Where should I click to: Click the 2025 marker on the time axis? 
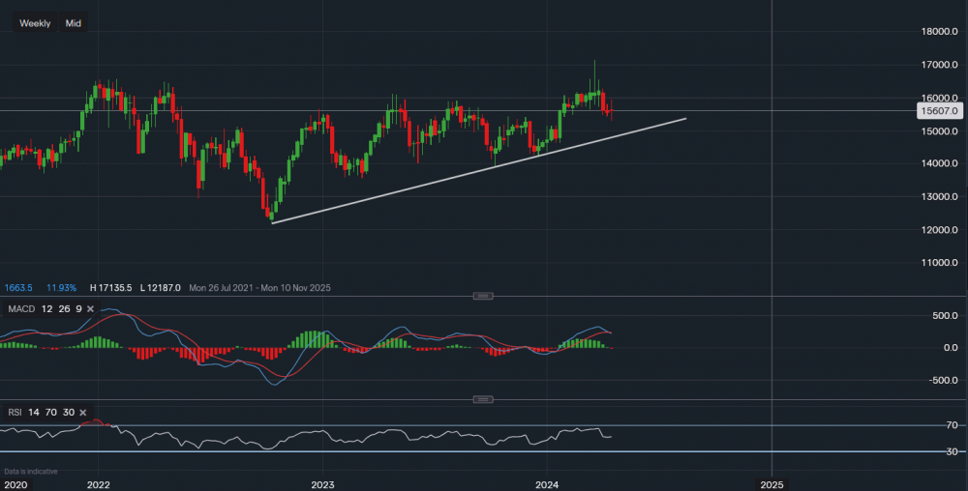coord(771,483)
